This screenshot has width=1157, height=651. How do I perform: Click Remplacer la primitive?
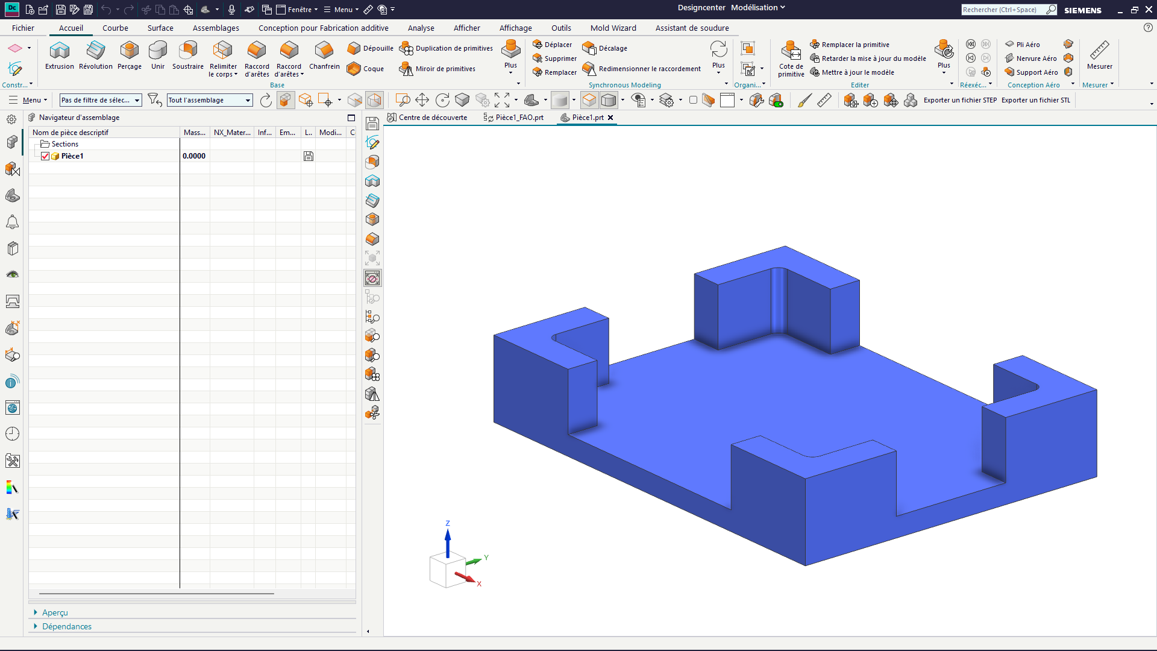point(850,45)
